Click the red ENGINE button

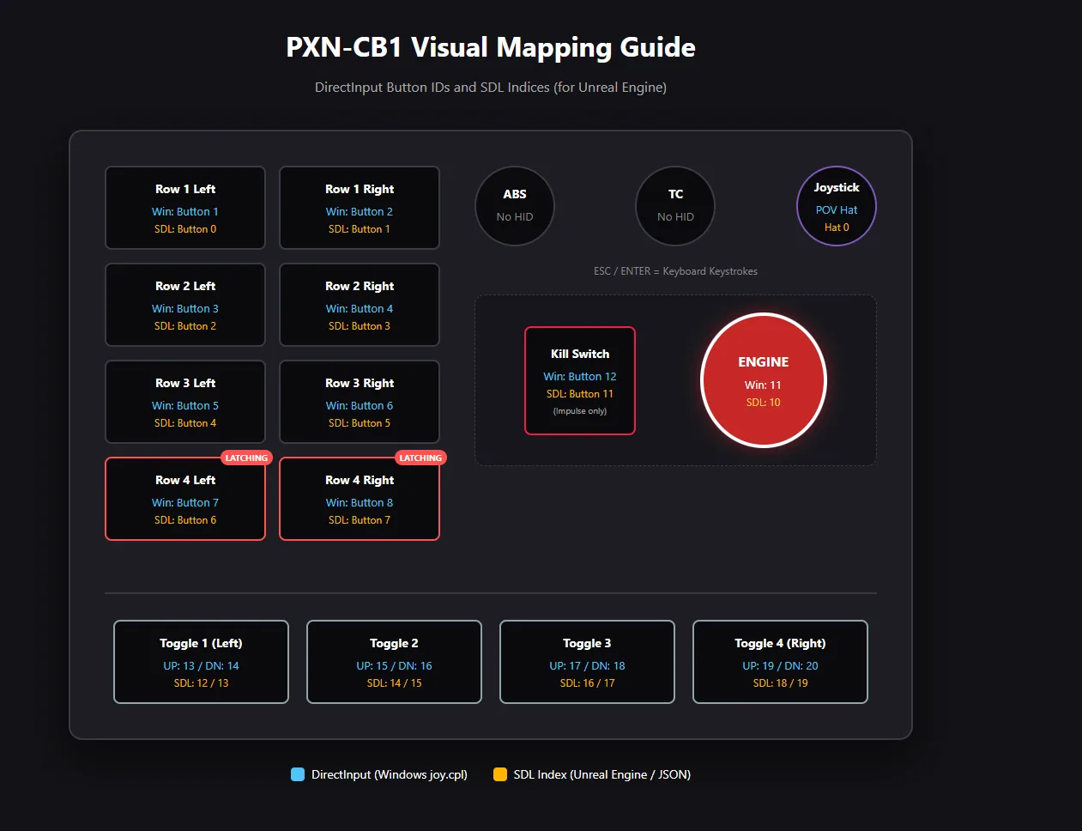764,380
